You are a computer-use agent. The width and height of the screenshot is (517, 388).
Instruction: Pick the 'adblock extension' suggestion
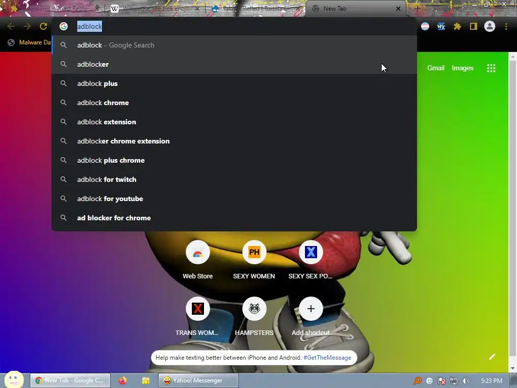(x=234, y=122)
